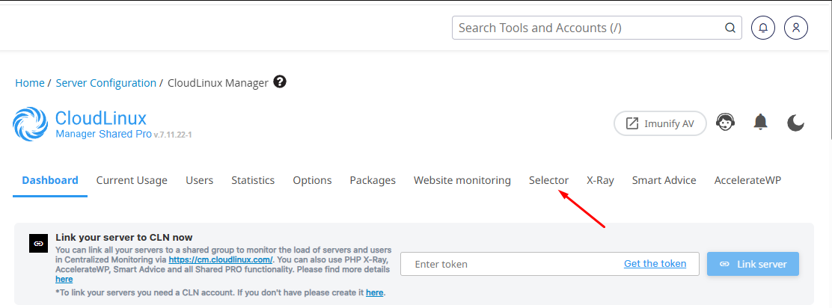Image resolution: width=832 pixels, height=308 pixels.
Task: Click the search magnifier icon
Action: [730, 28]
